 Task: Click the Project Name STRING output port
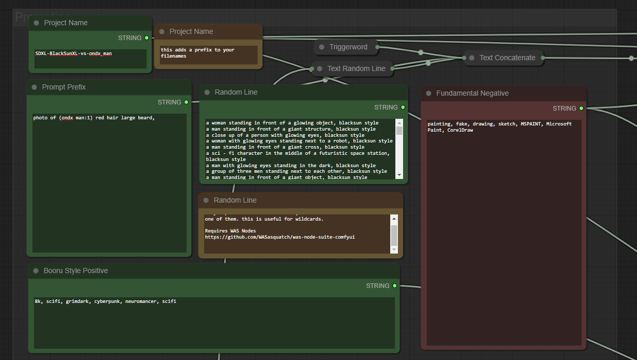[147, 38]
